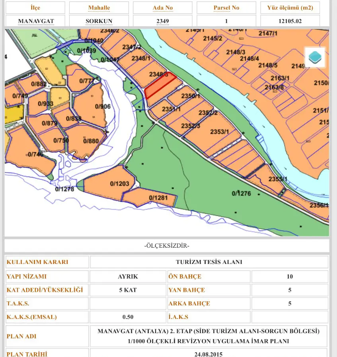Select the Ada No value 2349
Viewport: 337px width, 357px height.
(163, 21)
